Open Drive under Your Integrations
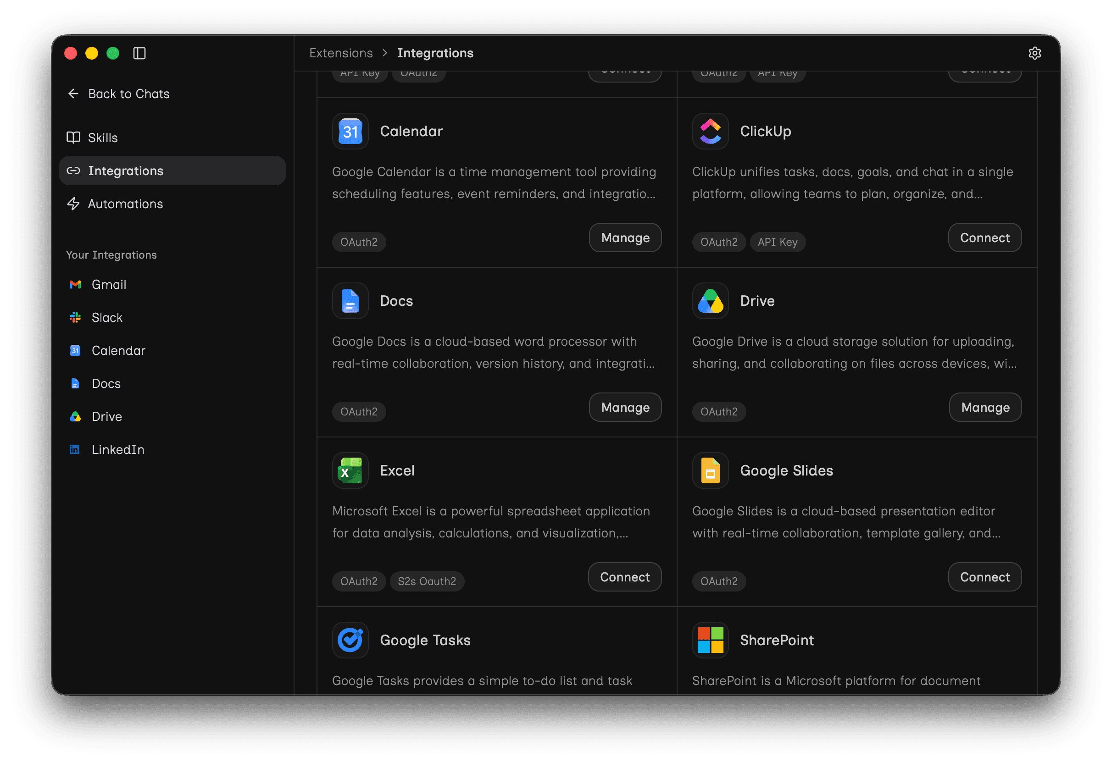Viewport: 1112px width, 763px height. [172, 417]
